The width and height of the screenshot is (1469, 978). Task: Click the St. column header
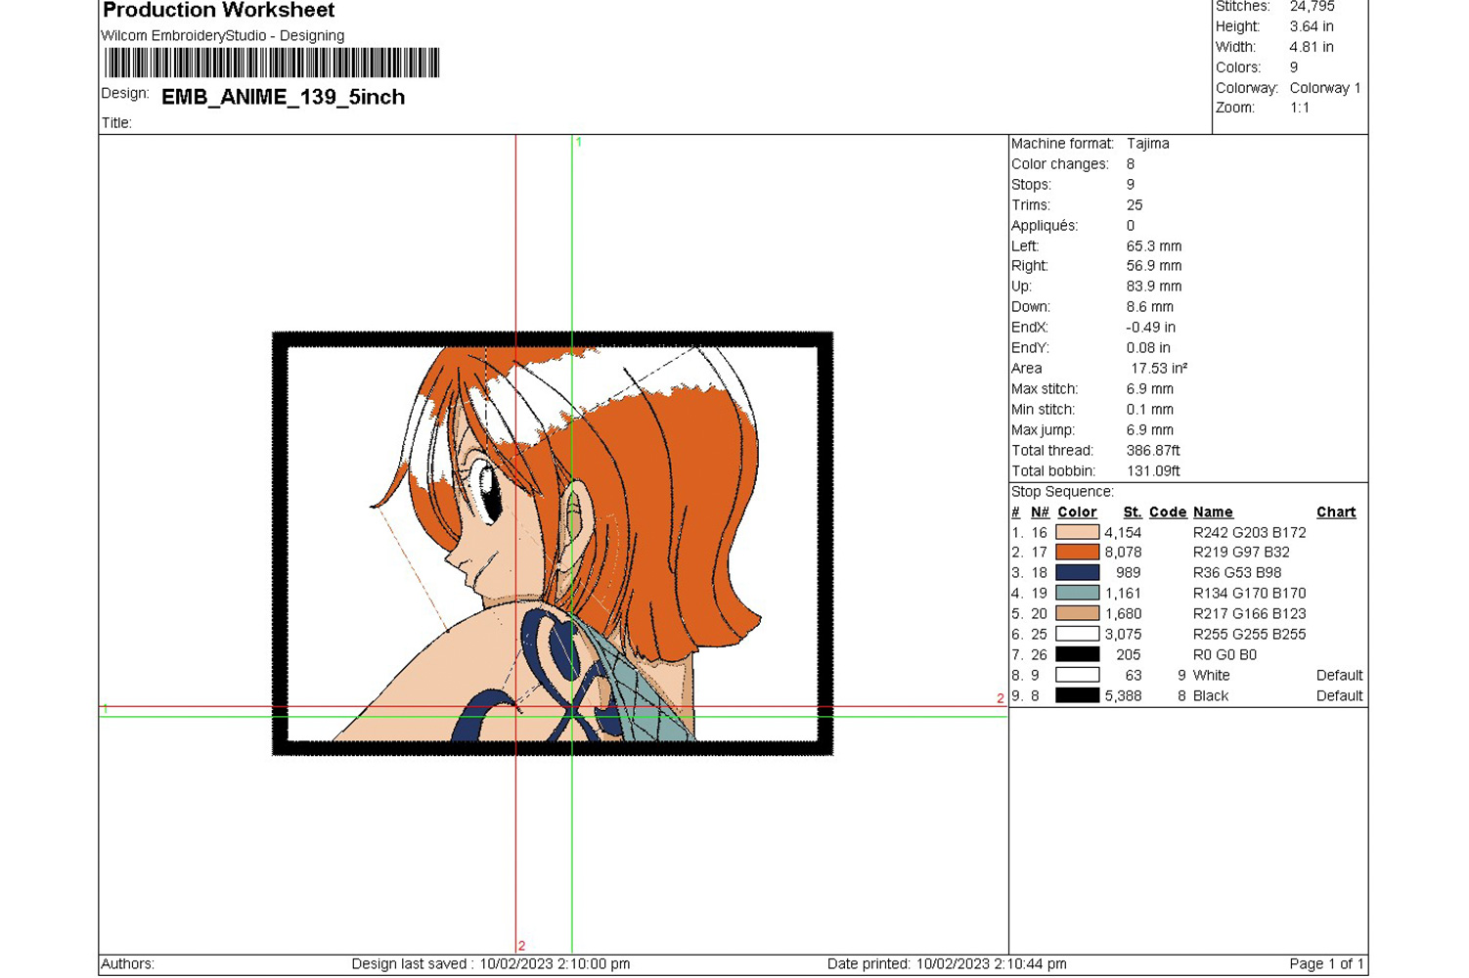coord(1133,512)
